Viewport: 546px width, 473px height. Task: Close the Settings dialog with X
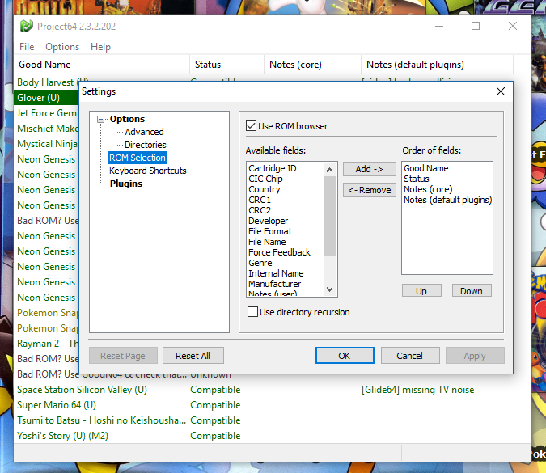click(x=501, y=91)
